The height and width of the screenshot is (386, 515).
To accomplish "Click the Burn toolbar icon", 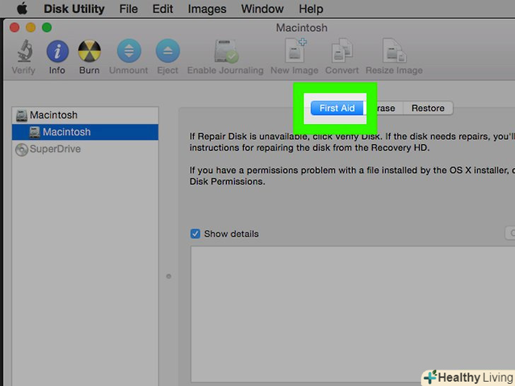I will (x=89, y=51).
